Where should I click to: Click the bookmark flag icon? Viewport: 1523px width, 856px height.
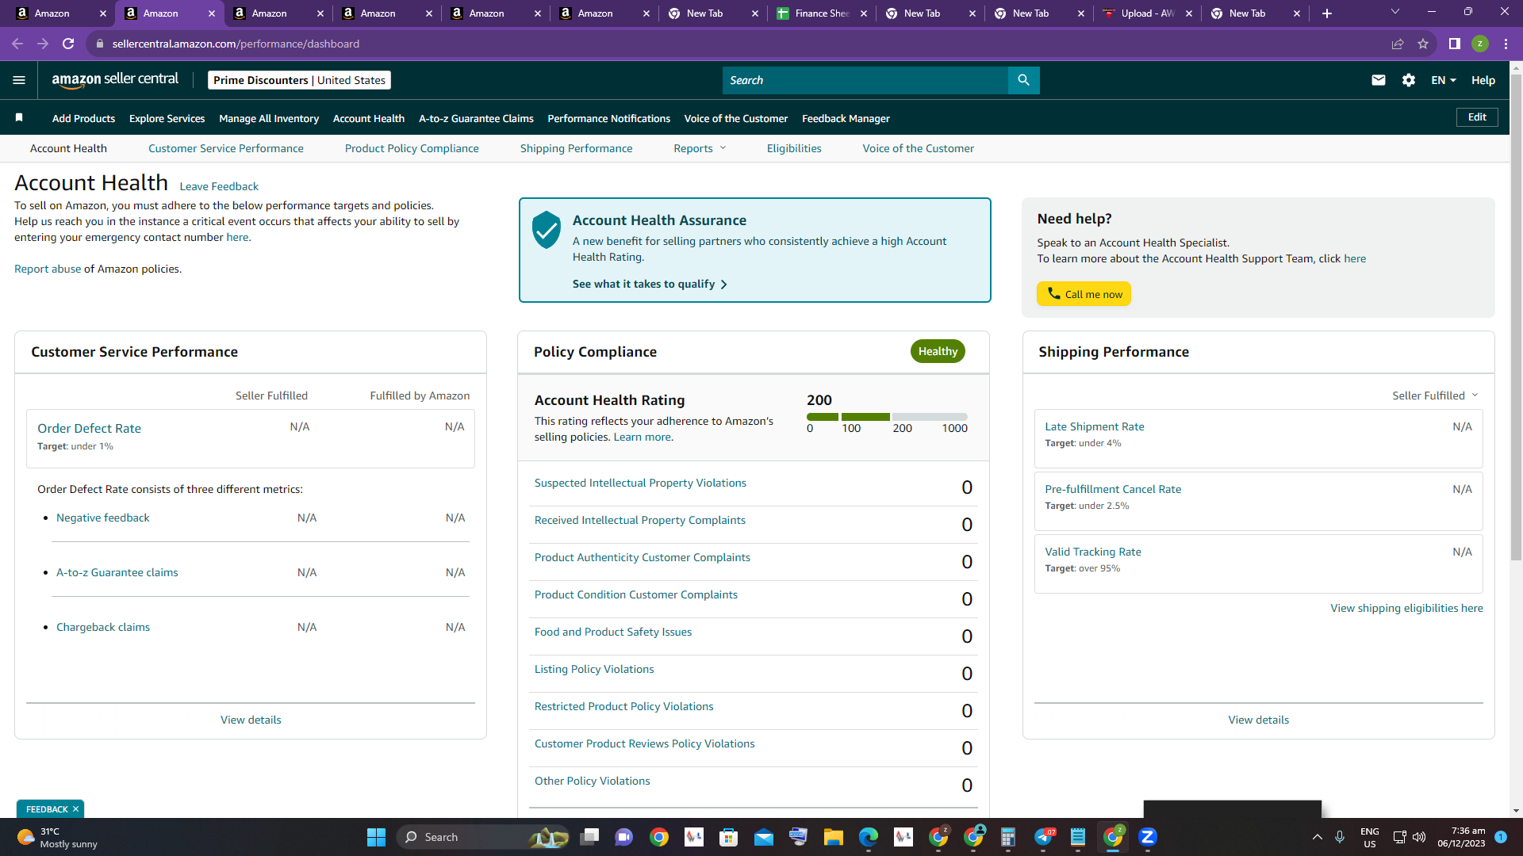click(19, 118)
